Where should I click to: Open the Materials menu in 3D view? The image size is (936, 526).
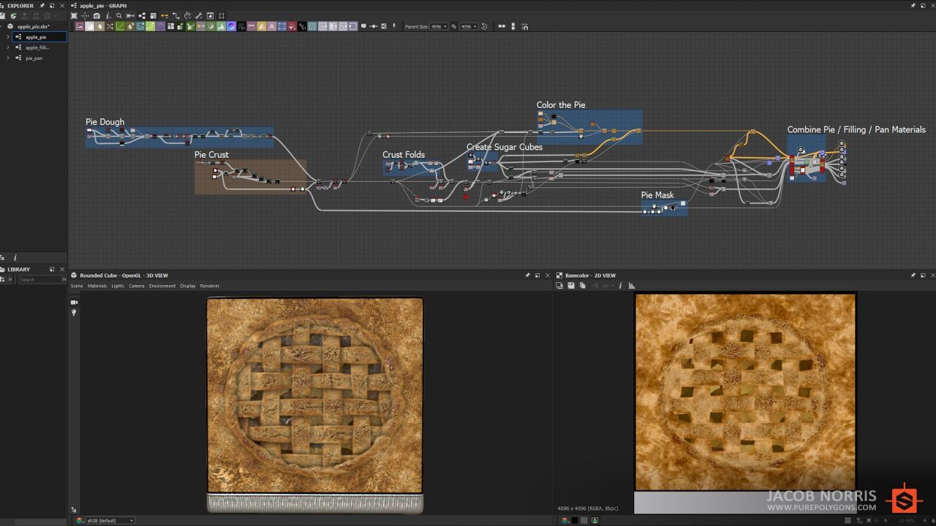pyautogui.click(x=97, y=286)
